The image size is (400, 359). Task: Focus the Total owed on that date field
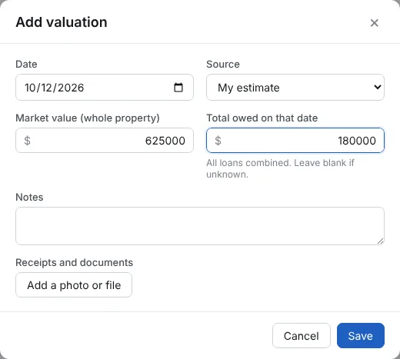point(295,141)
